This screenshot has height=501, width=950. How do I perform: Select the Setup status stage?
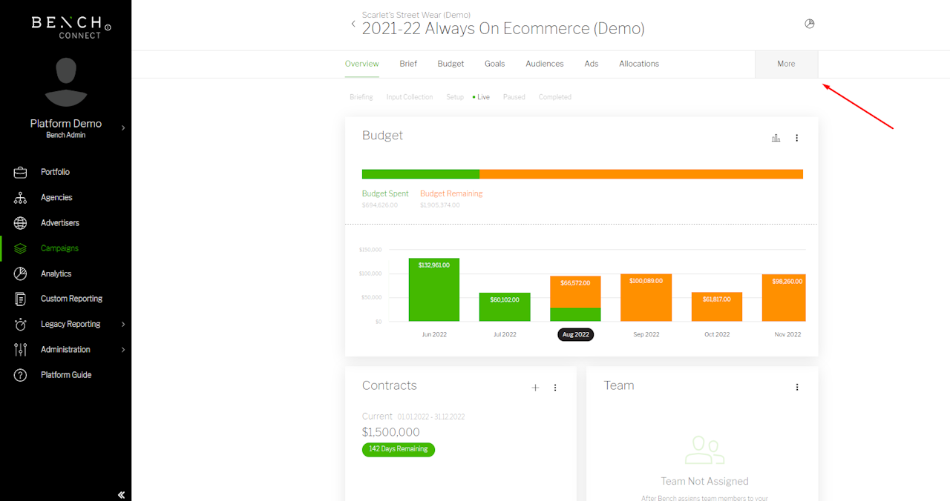(455, 97)
